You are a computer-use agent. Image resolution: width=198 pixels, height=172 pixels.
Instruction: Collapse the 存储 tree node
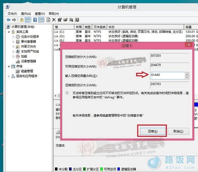click(x=9, y=66)
